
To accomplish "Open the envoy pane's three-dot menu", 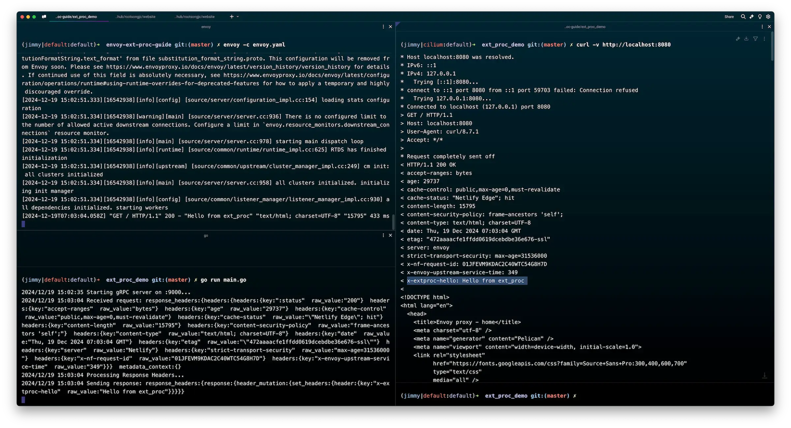I will pos(383,27).
